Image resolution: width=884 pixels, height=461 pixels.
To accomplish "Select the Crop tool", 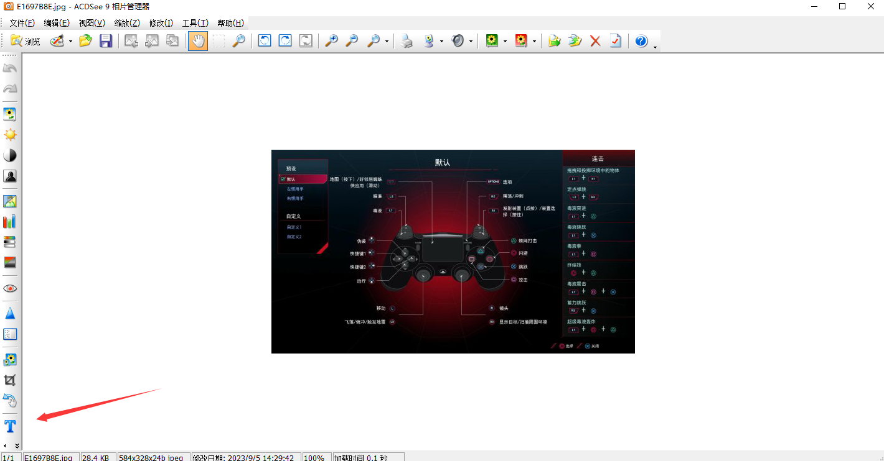I will pos(10,380).
